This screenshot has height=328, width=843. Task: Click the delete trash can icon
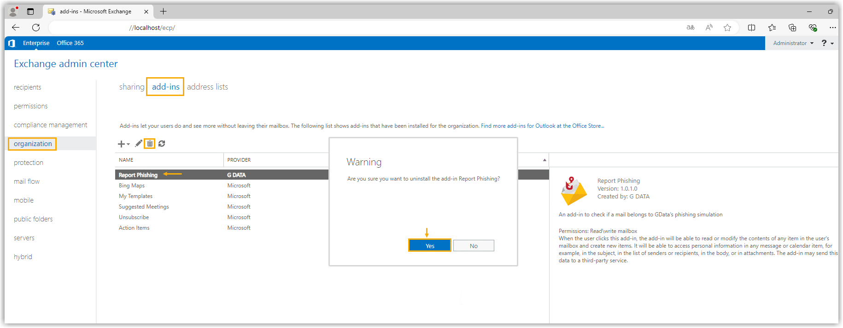tap(150, 144)
